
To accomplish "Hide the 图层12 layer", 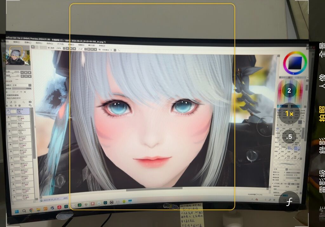I will click(x=9, y=124).
